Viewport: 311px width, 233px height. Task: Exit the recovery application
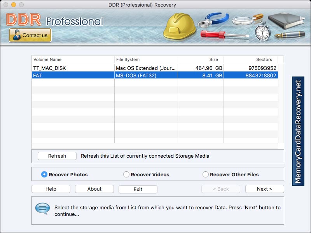[x=138, y=189]
